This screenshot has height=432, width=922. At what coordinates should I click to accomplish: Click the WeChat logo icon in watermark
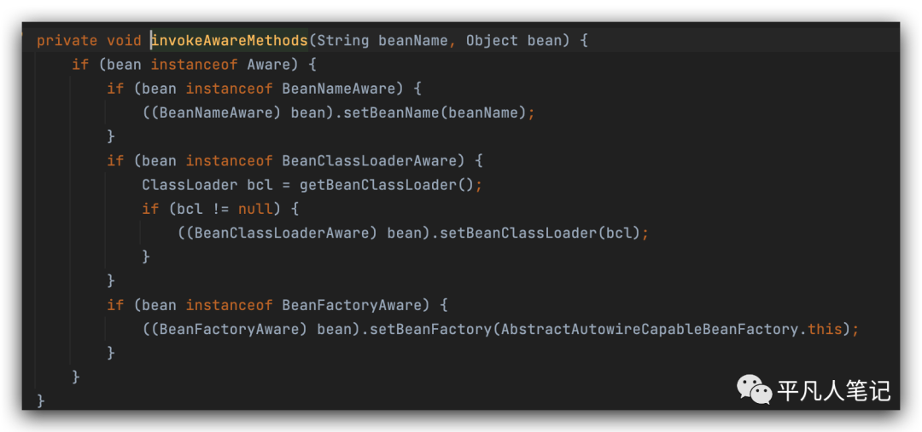(x=755, y=389)
